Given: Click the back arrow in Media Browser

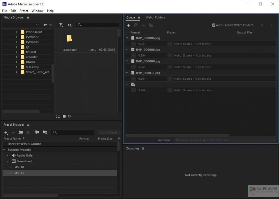Looking at the screenshot, I should tap(45, 25).
